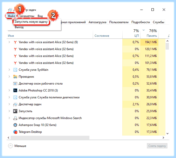The image size is (176, 158).
Task: Open the Журнал приложений tab
Action: pyautogui.click(x=73, y=22)
